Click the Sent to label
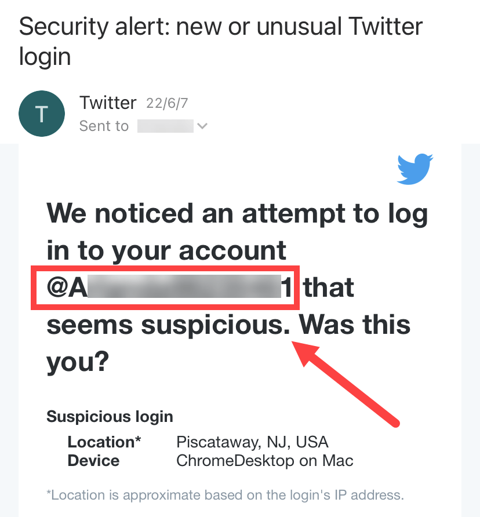The image size is (480, 517). click(x=104, y=126)
